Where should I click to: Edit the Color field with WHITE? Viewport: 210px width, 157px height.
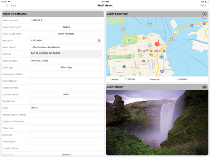click(x=66, y=108)
